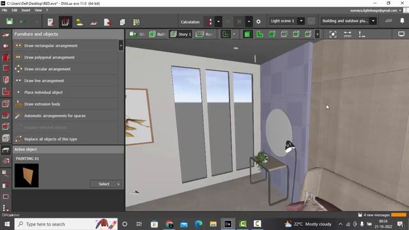This screenshot has height=230, width=409.
Task: Toggle the last green cube view button
Action: point(308,34)
